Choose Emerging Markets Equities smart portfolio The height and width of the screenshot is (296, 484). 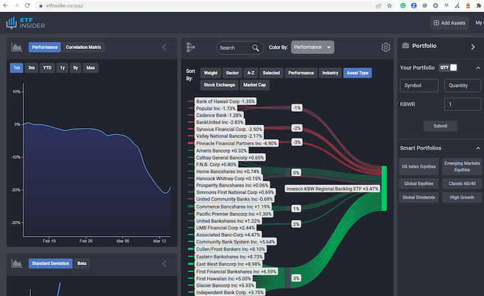point(462,167)
